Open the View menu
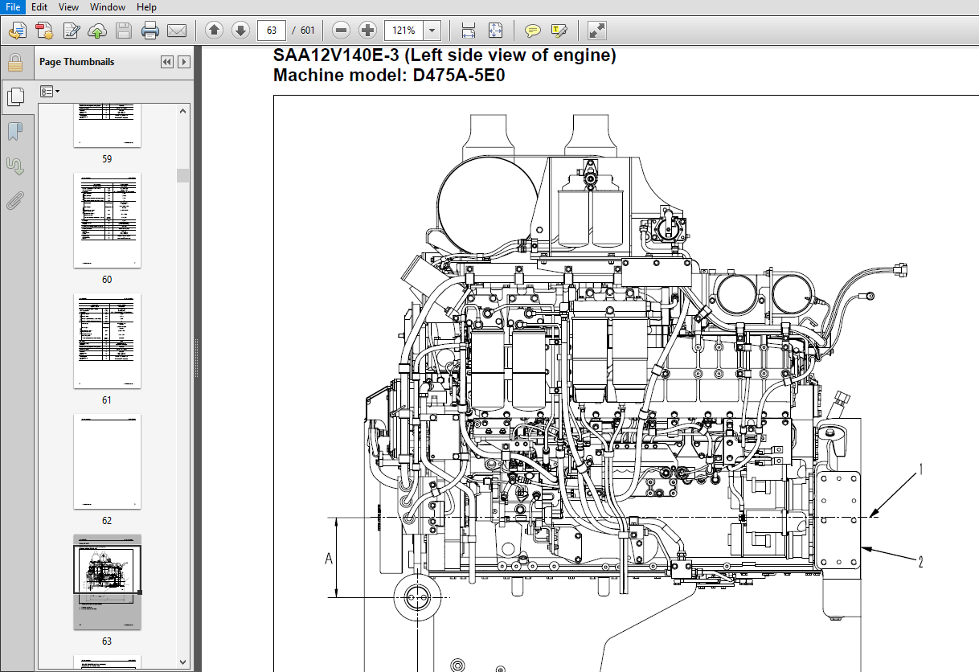 coord(69,7)
